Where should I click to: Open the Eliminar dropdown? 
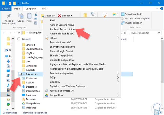[65, 16]
